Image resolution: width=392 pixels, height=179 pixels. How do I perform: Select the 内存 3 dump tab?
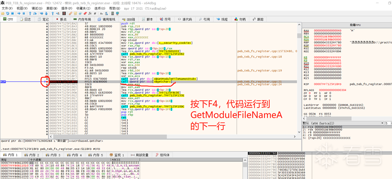pyautogui.click(x=54, y=155)
